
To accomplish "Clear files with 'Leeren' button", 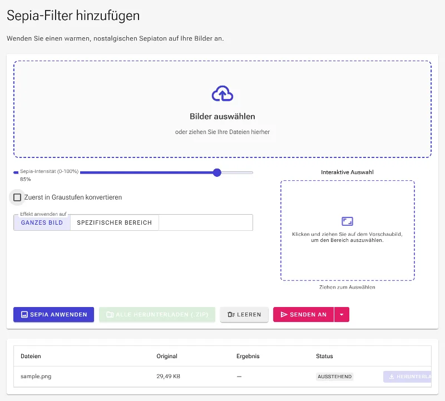I will (x=244, y=314).
